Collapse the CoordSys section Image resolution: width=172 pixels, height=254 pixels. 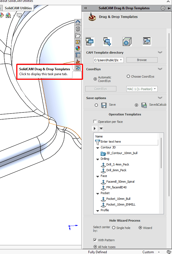[160, 69]
